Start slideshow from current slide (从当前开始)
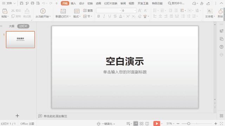The height and width of the screenshot is (126, 225). 43,13
